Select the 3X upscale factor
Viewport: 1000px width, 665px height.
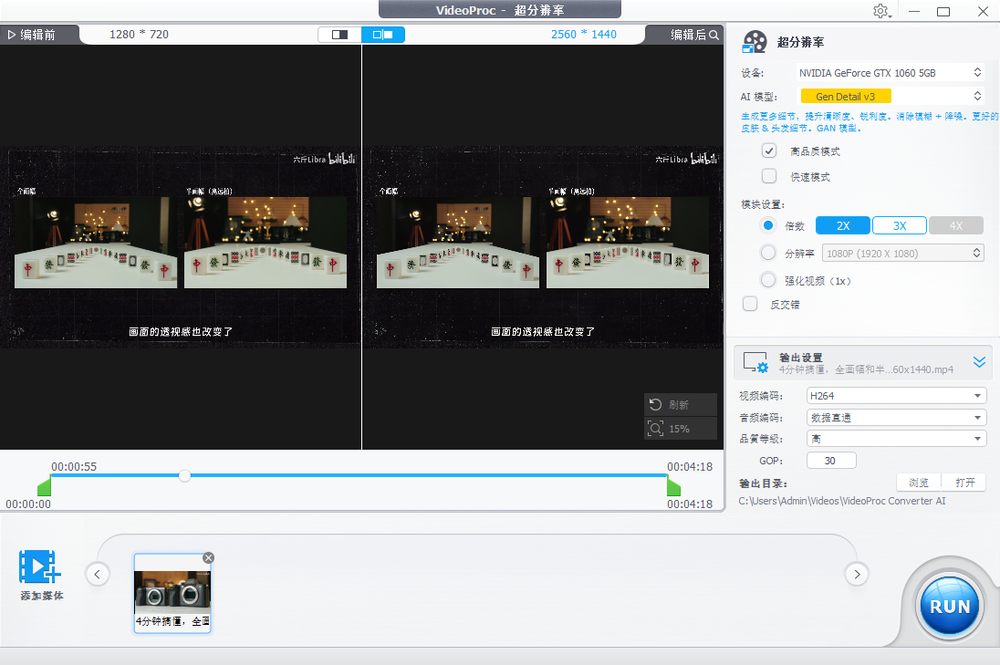tap(900, 224)
